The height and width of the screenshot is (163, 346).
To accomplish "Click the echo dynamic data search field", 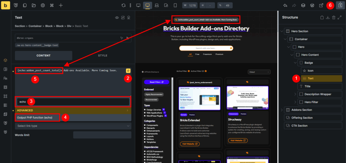I will pos(73,102).
